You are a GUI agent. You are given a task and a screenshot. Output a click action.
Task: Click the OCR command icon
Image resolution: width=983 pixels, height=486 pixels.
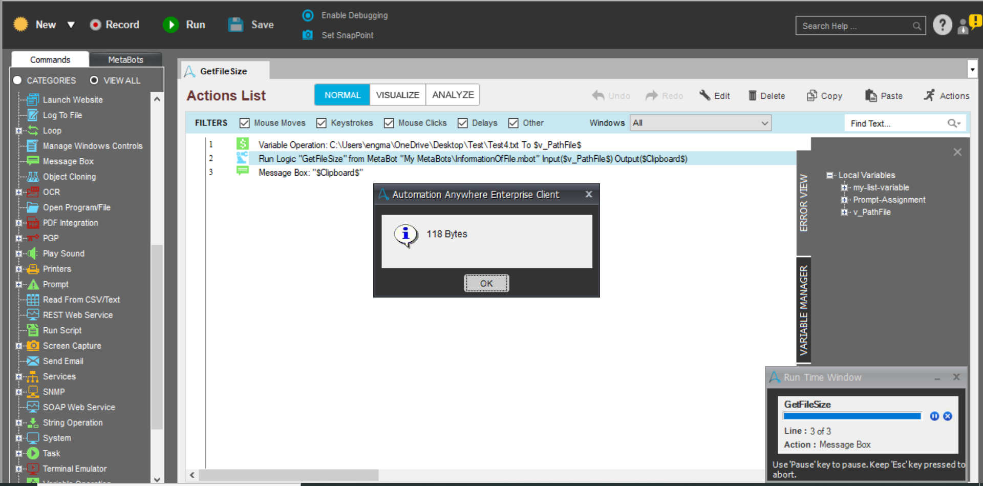(33, 192)
